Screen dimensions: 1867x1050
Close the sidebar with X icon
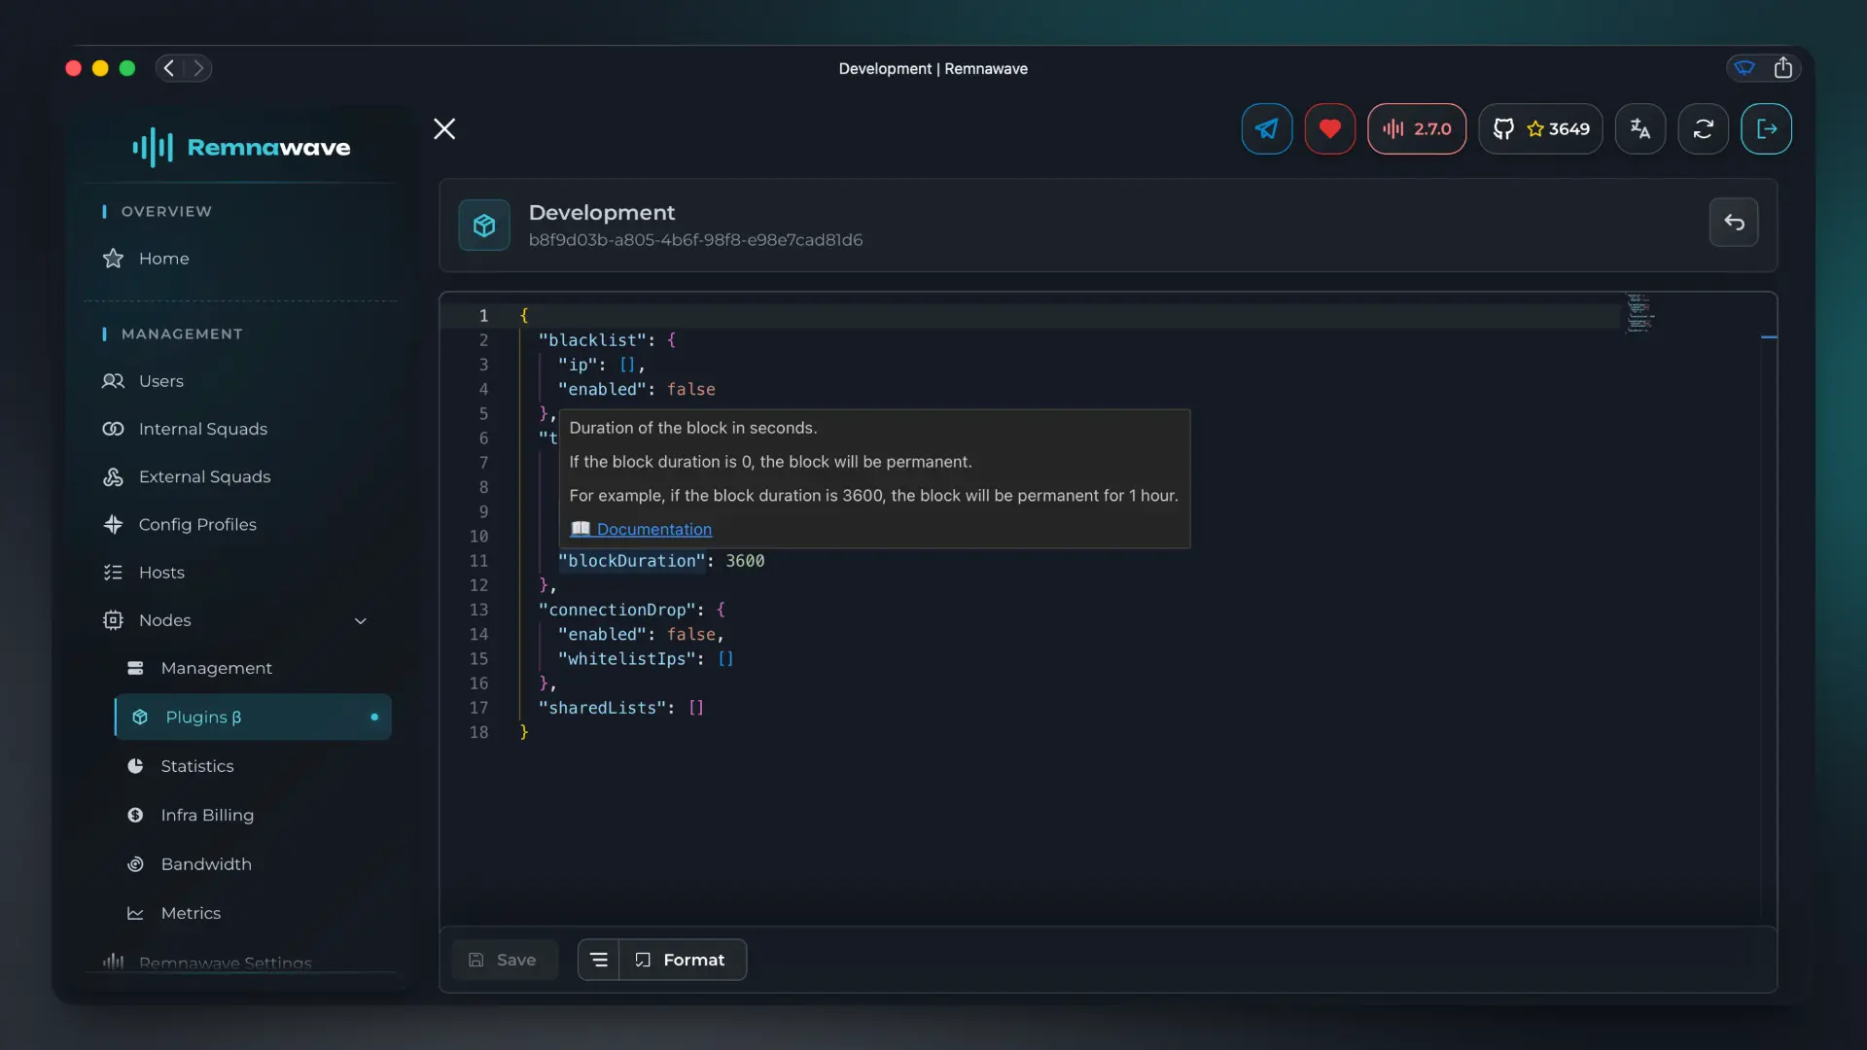click(x=444, y=128)
